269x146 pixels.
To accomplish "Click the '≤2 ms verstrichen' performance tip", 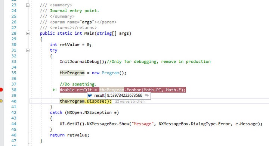I will [x=130, y=102].
